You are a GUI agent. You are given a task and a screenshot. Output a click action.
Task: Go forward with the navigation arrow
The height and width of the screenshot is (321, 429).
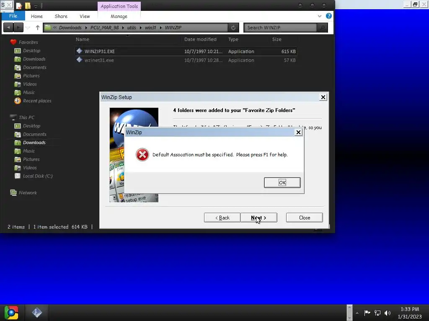pos(18,28)
